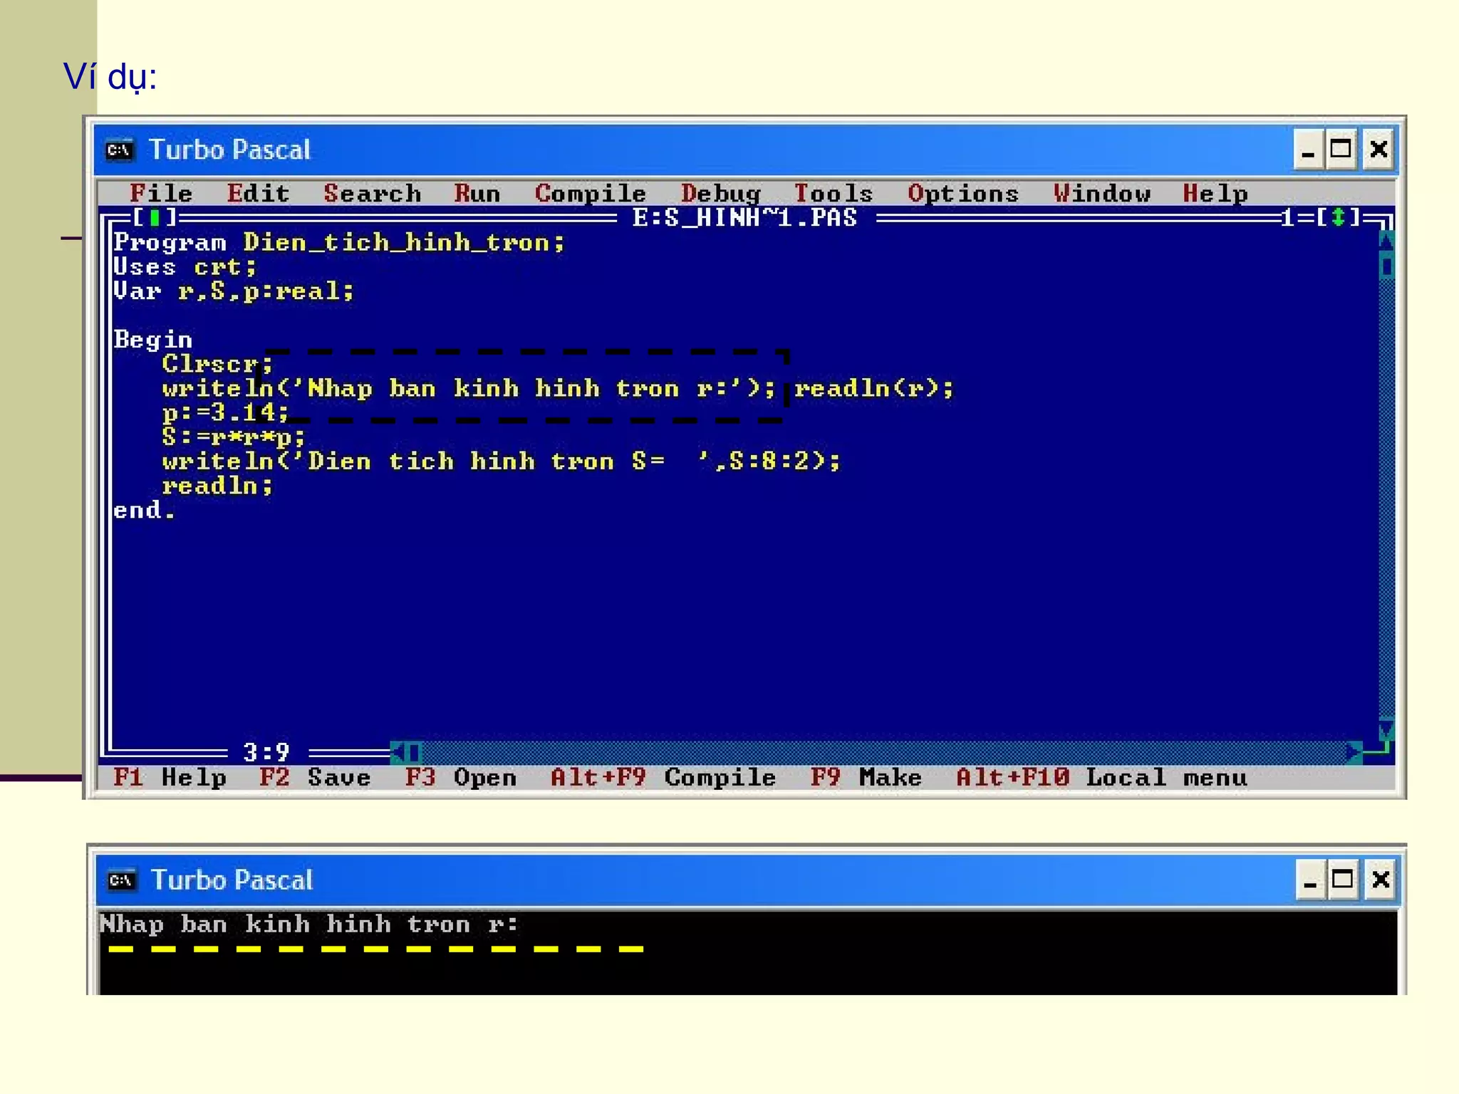Click vertical scrollbar down arrow
Viewport: 1459px width, 1094px height.
1386,729
